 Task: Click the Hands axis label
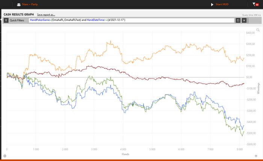(x=126, y=154)
